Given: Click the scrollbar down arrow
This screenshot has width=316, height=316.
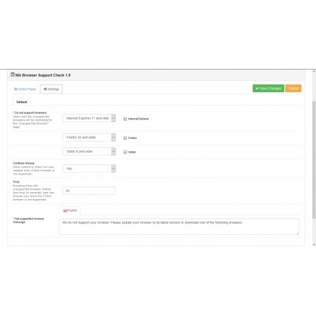Looking at the screenshot, I should pos(314,245).
